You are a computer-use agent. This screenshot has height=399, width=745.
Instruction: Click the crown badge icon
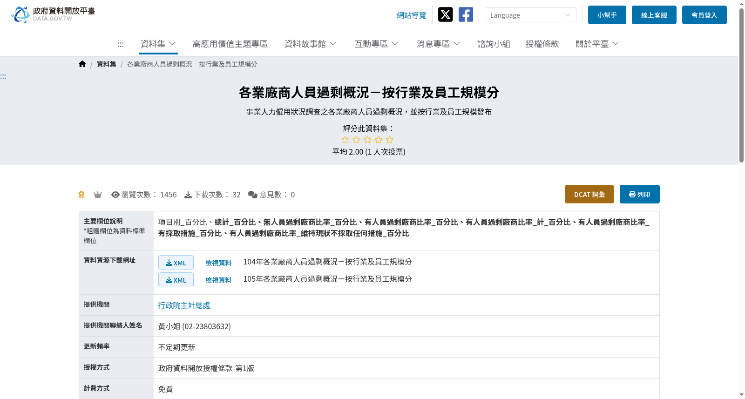(x=98, y=195)
